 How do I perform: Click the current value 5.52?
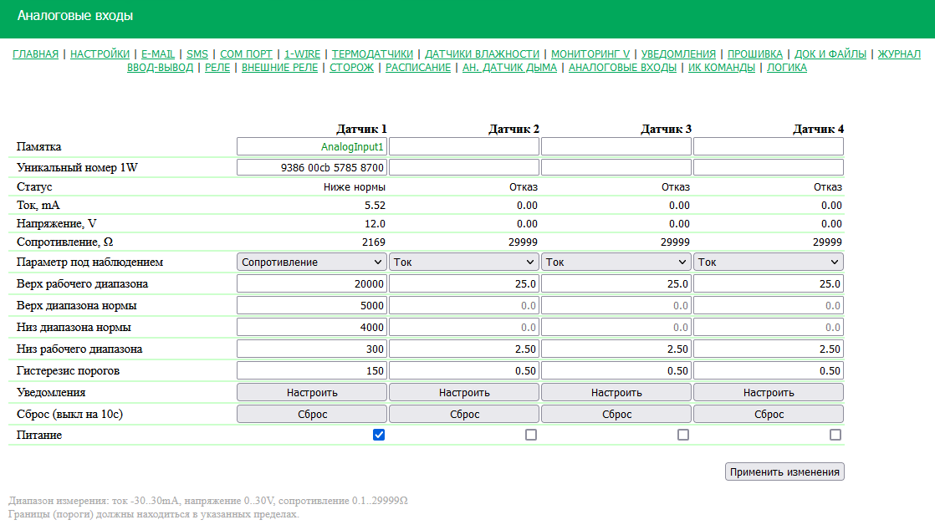pos(375,206)
